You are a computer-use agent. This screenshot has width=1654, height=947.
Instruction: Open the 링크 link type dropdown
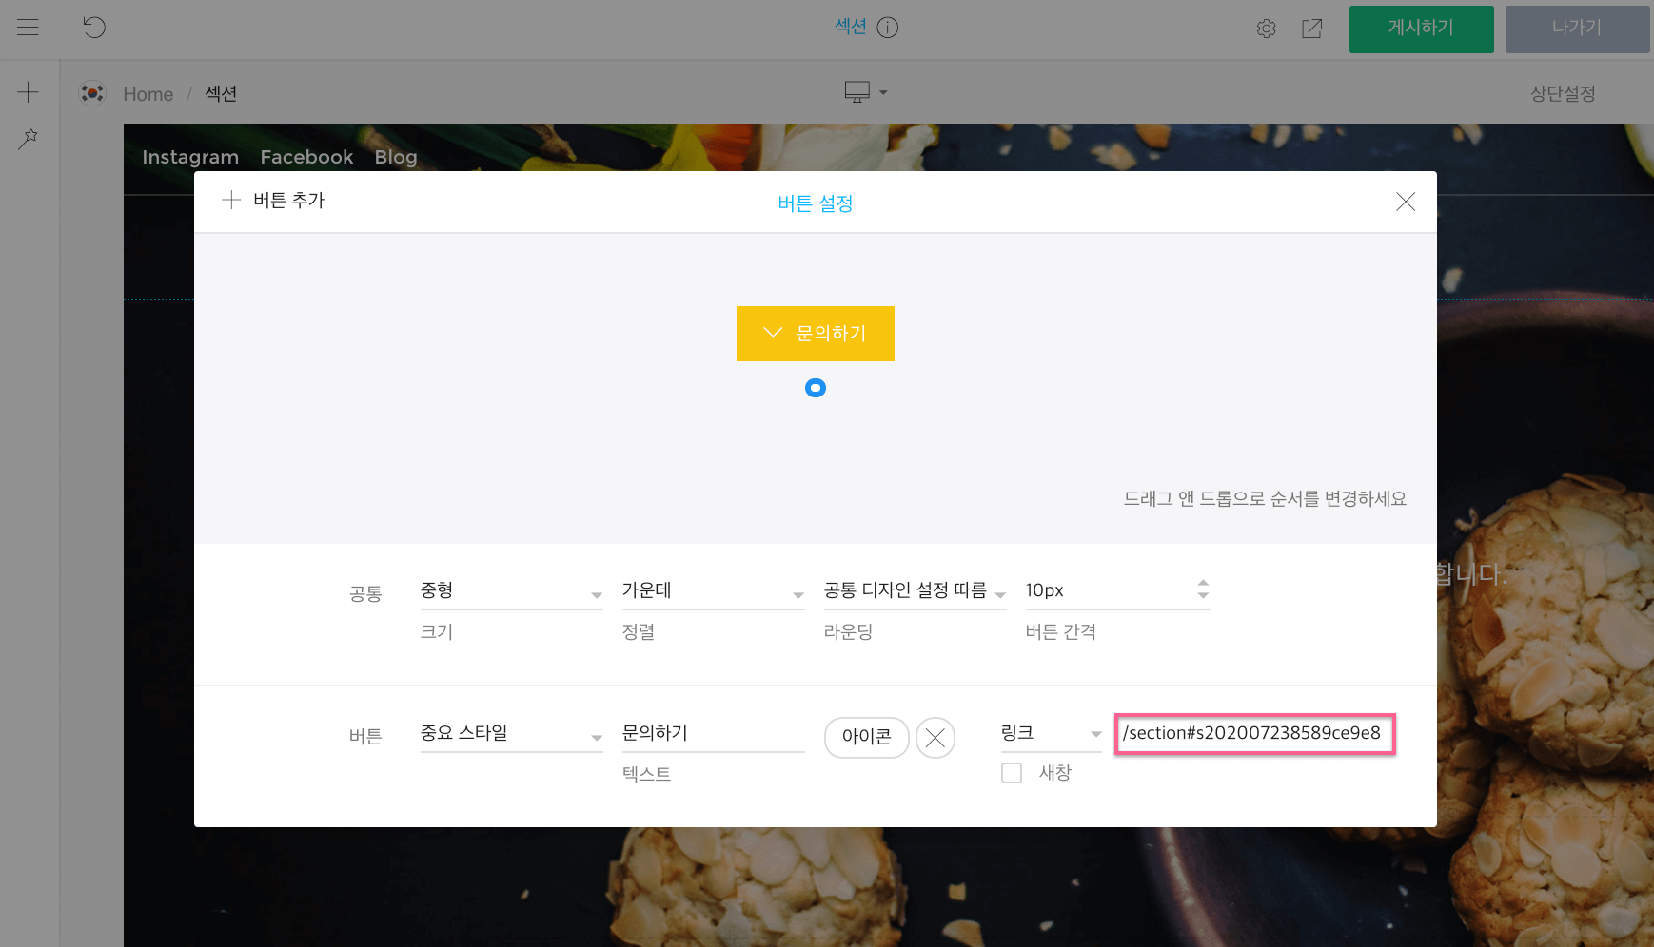[x=1052, y=733]
